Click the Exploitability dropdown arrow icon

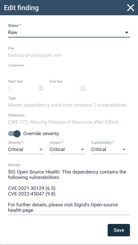pyautogui.click(x=124, y=150)
